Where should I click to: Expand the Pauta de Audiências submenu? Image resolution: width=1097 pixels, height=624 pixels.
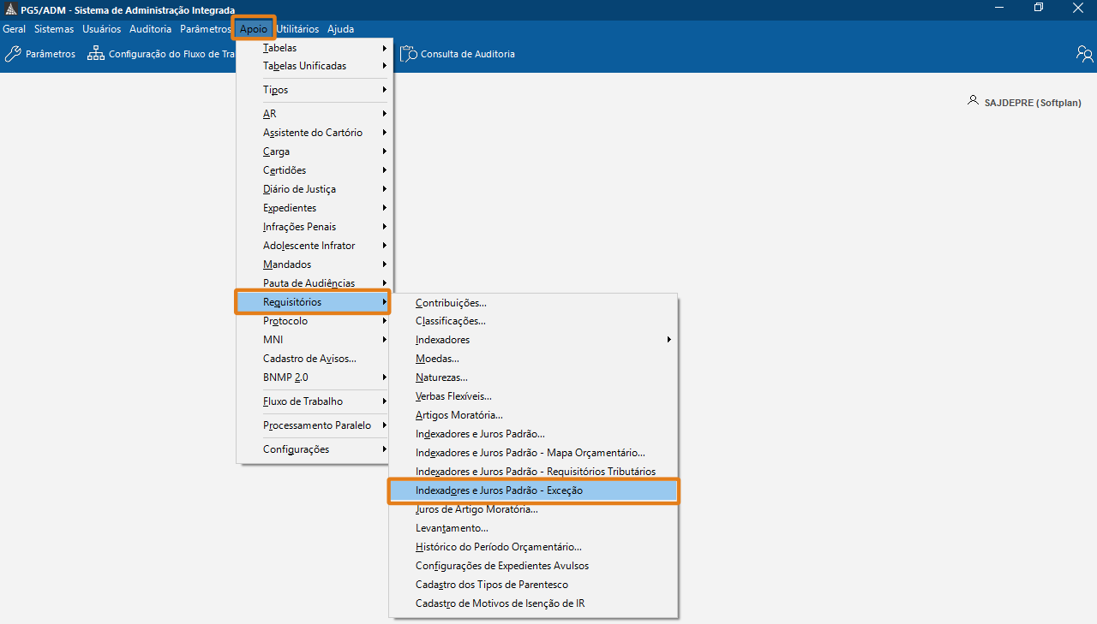tap(315, 283)
